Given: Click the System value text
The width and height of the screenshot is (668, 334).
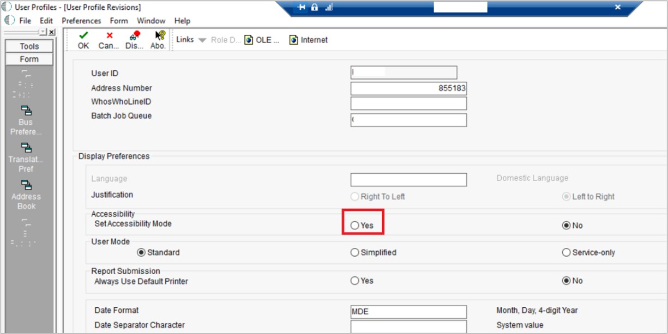Looking at the screenshot, I should (519, 325).
